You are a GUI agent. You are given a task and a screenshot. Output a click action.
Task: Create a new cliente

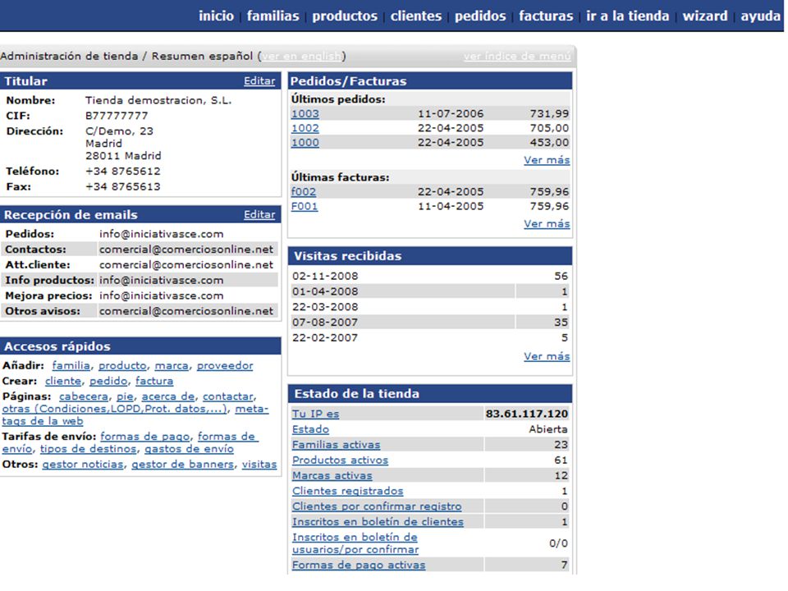pos(63,381)
